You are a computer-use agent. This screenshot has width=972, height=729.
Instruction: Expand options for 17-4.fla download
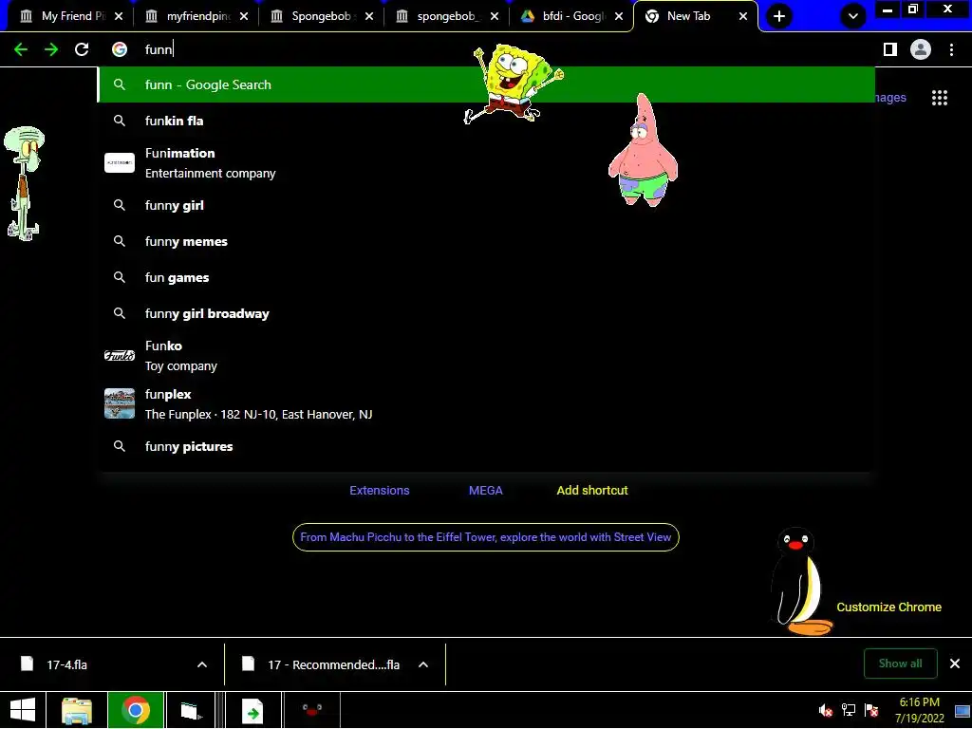coord(202,664)
